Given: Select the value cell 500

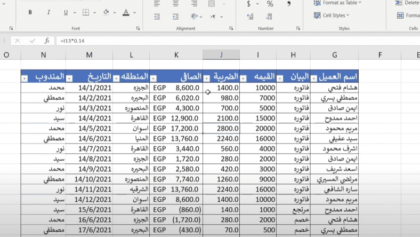Looking at the screenshot, I should (x=258, y=230).
